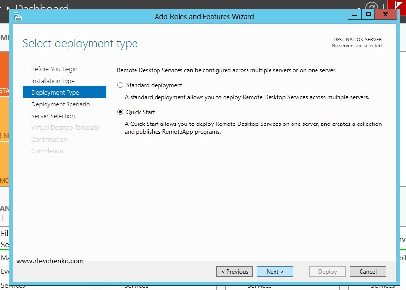Open the Server Selection step
Image resolution: width=406 pixels, height=290 pixels.
point(53,116)
